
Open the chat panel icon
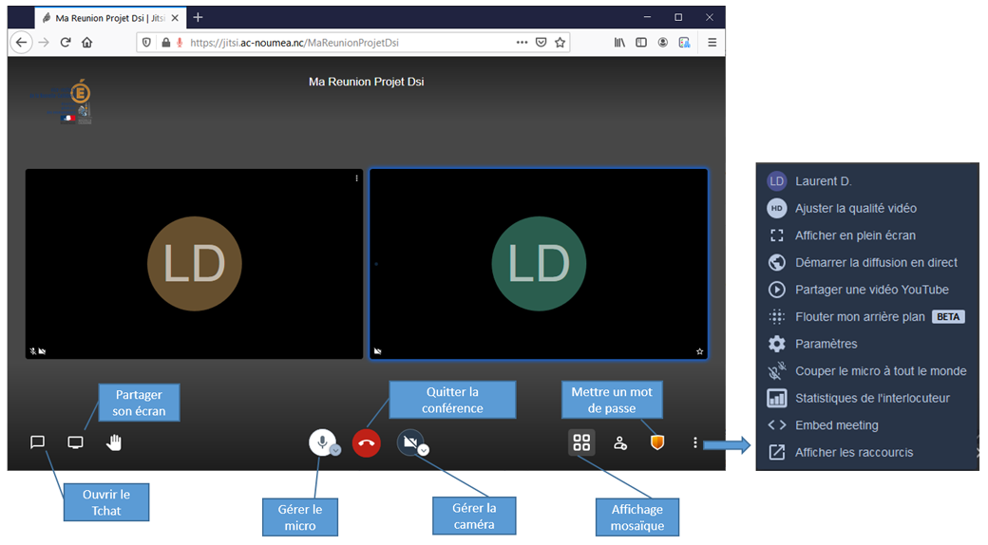pyautogui.click(x=38, y=442)
